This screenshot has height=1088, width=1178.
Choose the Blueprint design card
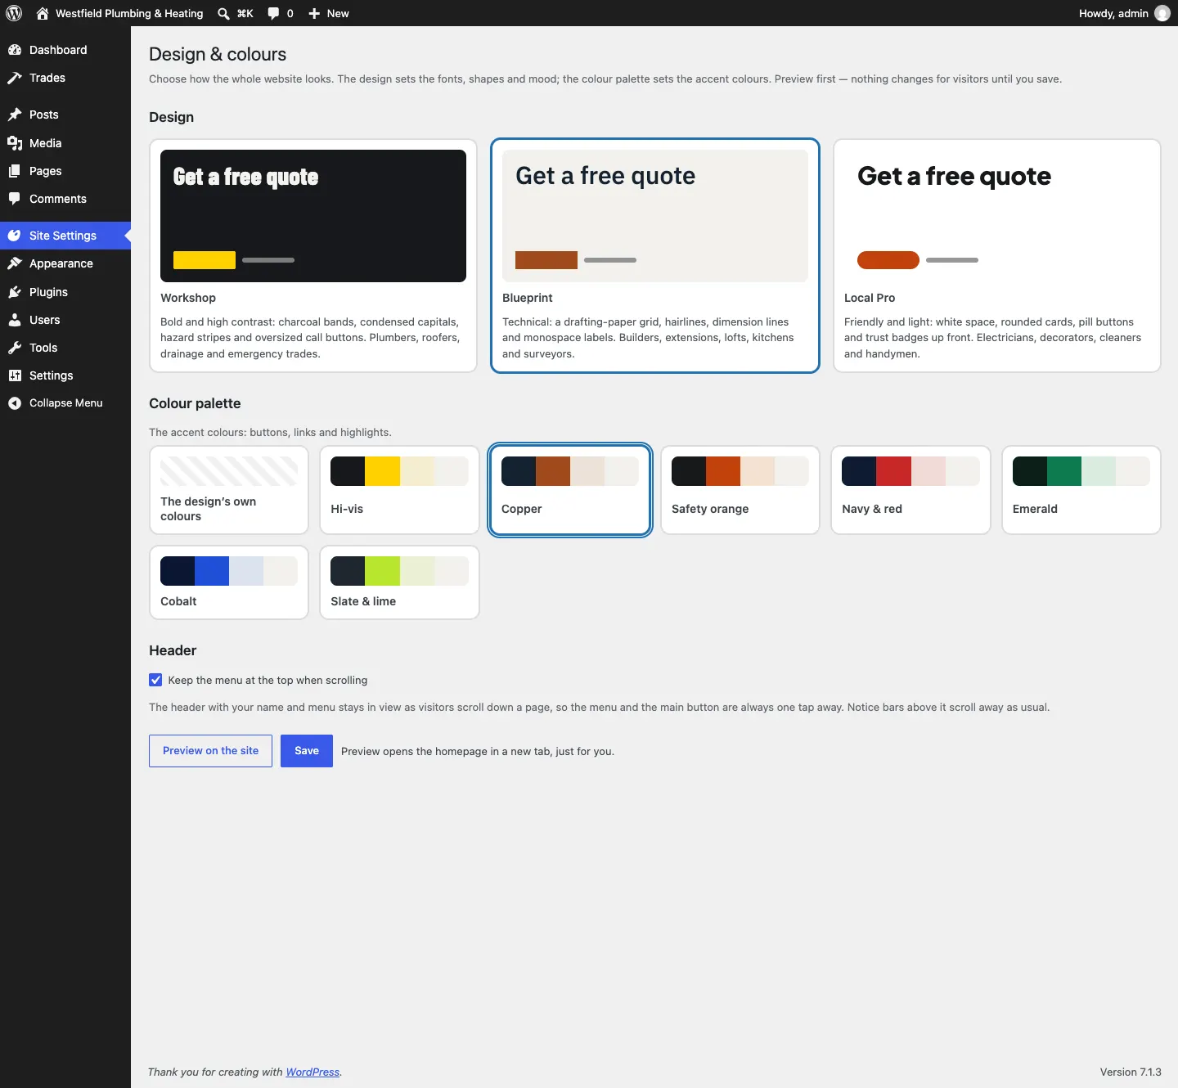pyautogui.click(x=655, y=255)
